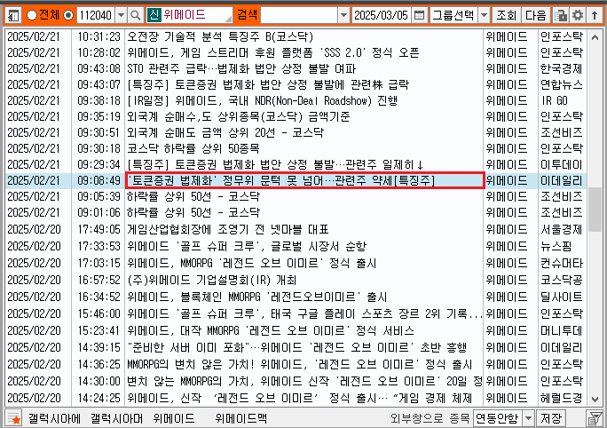Open '게임산업협회장에 조영기 전 넷마블 대표' news
This screenshot has height=428, width=607.
228,229
